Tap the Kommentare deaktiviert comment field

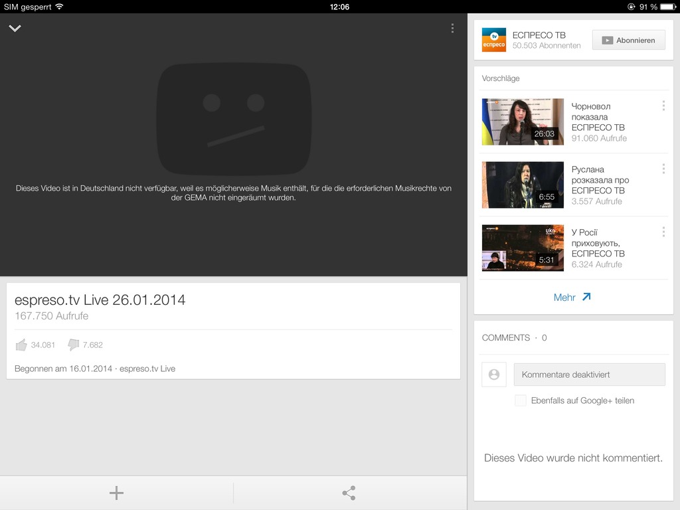click(590, 375)
